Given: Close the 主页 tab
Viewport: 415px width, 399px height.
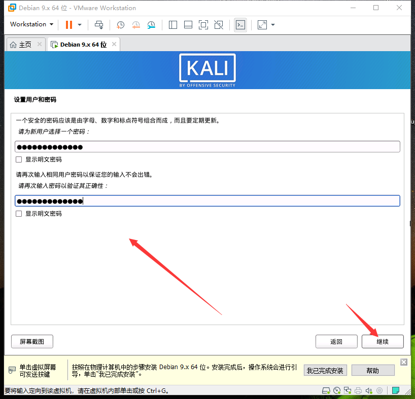Looking at the screenshot, I should [40, 44].
